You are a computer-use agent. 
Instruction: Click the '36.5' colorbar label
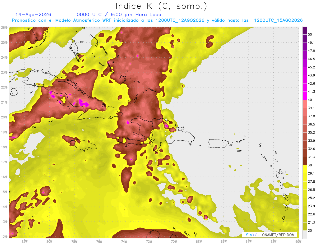(311, 124)
